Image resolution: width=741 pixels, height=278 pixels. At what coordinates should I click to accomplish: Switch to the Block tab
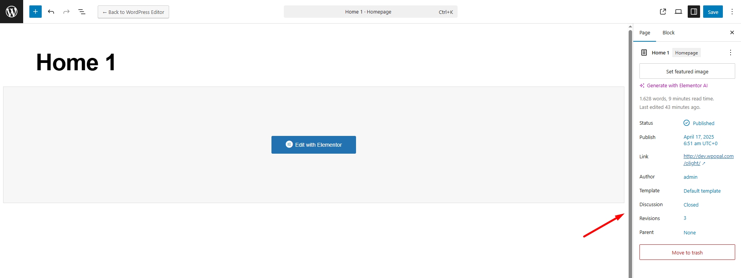pyautogui.click(x=668, y=32)
